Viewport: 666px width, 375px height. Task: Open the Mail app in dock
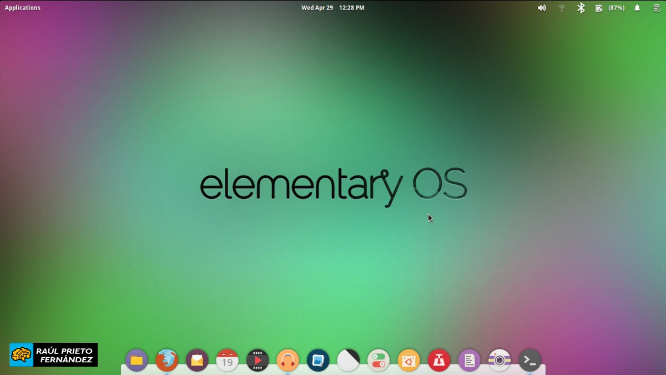tap(197, 360)
